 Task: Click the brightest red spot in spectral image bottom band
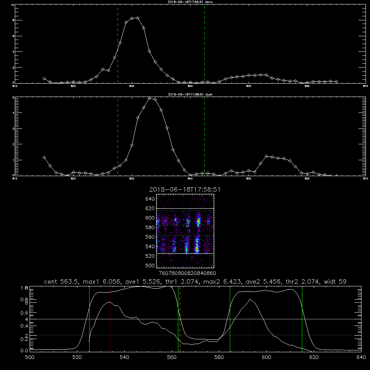(x=197, y=249)
